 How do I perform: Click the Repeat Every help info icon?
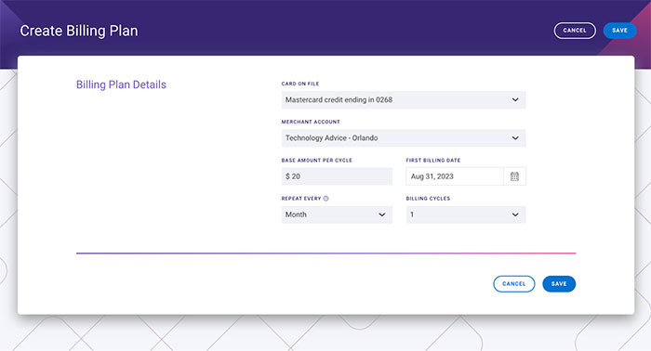point(325,199)
